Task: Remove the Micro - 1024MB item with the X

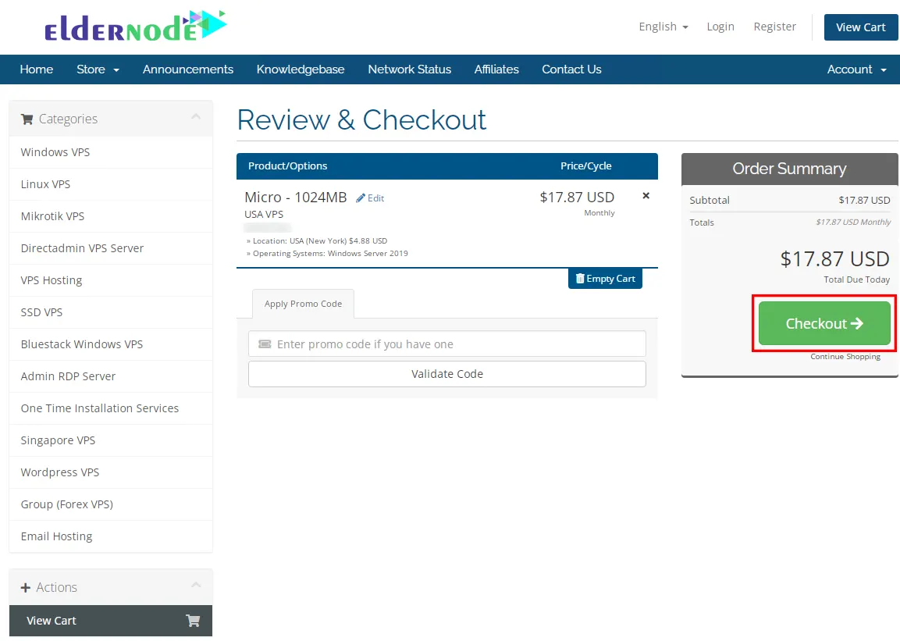Action: point(646,196)
